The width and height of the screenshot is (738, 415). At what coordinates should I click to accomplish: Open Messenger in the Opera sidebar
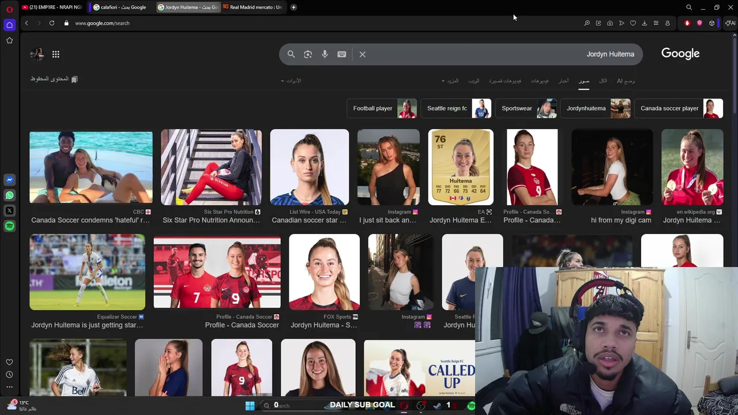pyautogui.click(x=9, y=180)
